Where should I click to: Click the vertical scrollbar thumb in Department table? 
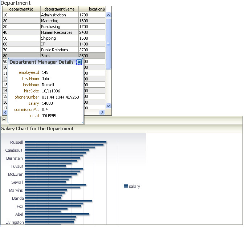click(109, 44)
